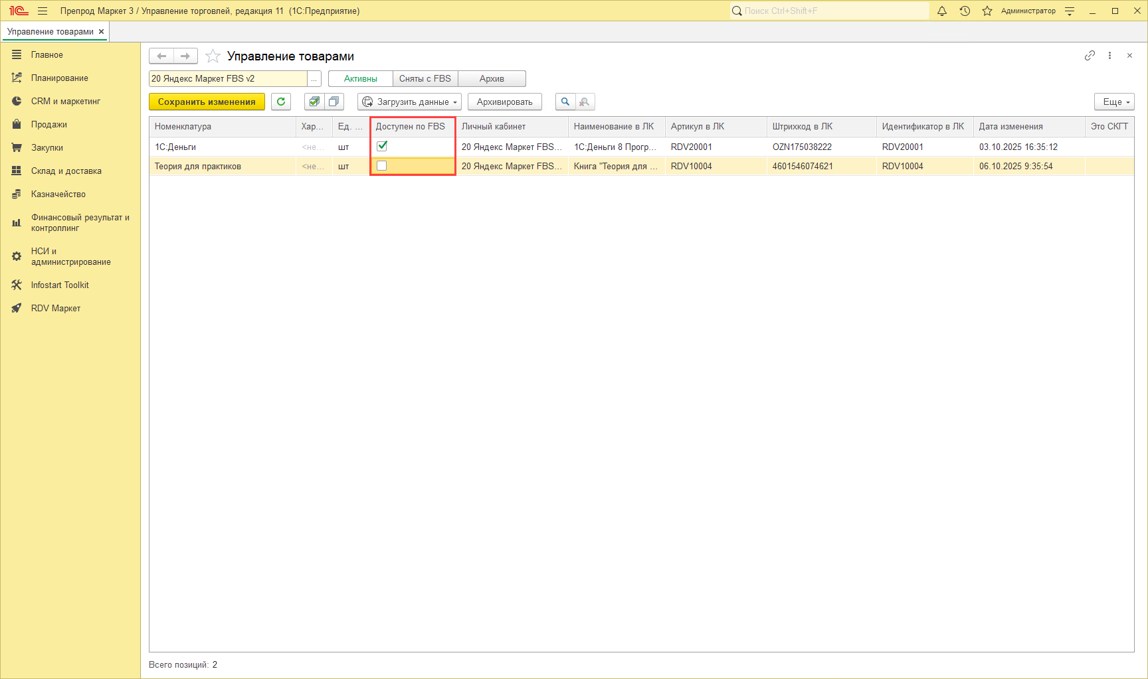Click barcode 4601546074621

click(822, 167)
